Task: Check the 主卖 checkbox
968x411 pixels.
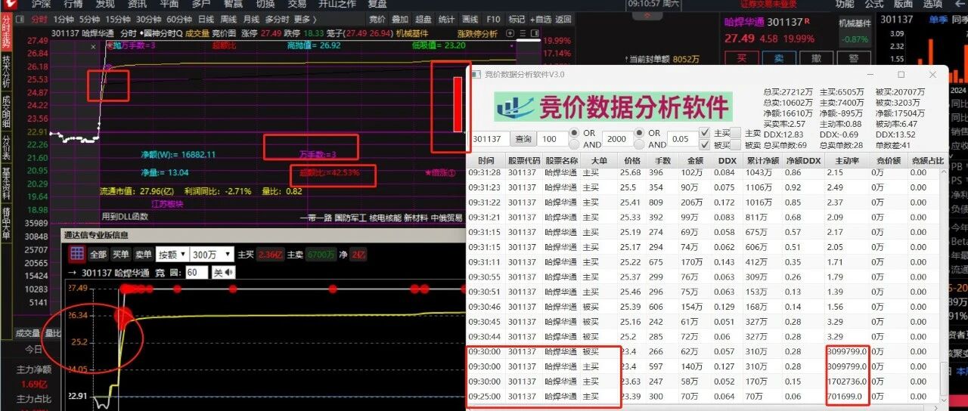Action: pos(737,133)
